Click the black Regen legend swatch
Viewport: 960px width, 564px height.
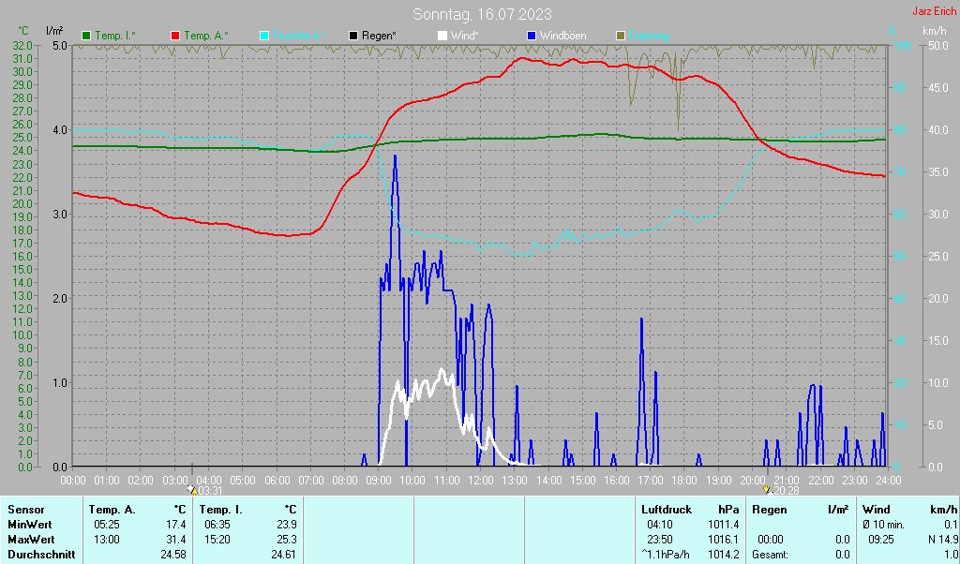[353, 37]
